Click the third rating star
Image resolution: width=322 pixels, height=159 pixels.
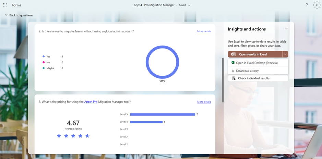[73, 136]
